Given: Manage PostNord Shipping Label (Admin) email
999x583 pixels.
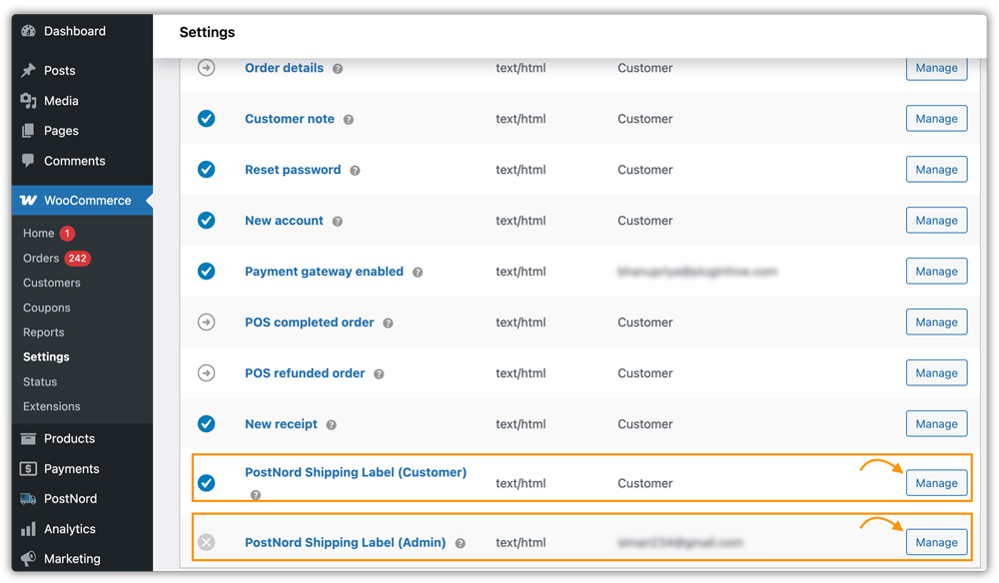Looking at the screenshot, I should click(937, 542).
